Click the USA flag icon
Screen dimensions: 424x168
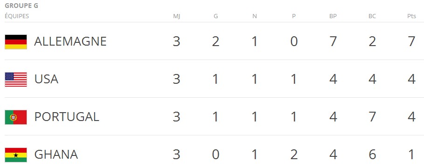[16, 80]
